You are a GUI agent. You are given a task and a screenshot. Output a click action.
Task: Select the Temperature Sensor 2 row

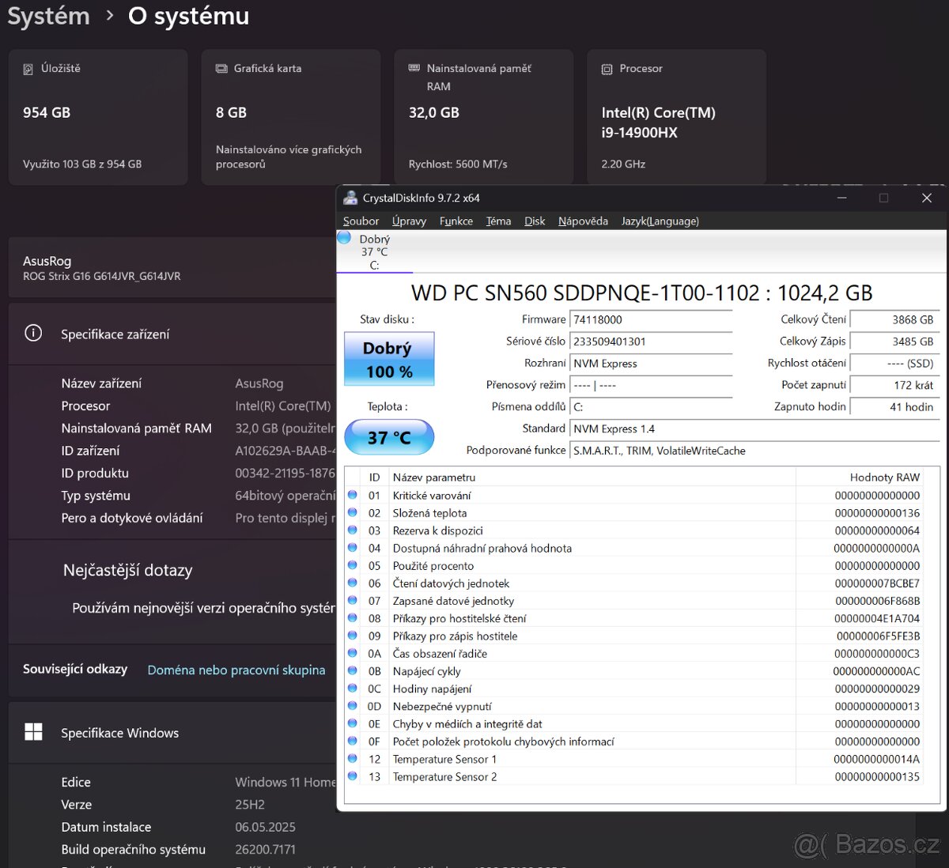[x=444, y=777]
